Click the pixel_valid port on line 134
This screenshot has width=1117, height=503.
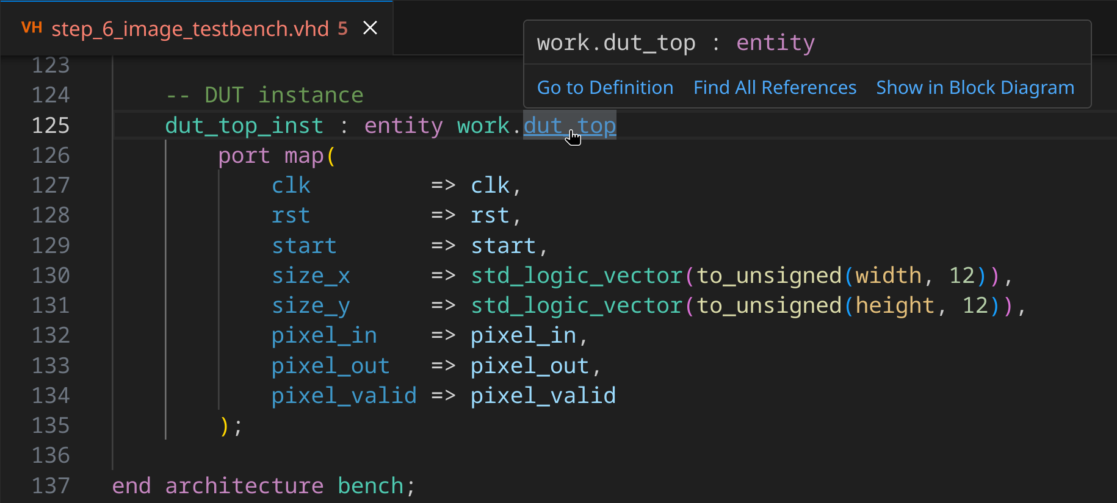tap(344, 396)
